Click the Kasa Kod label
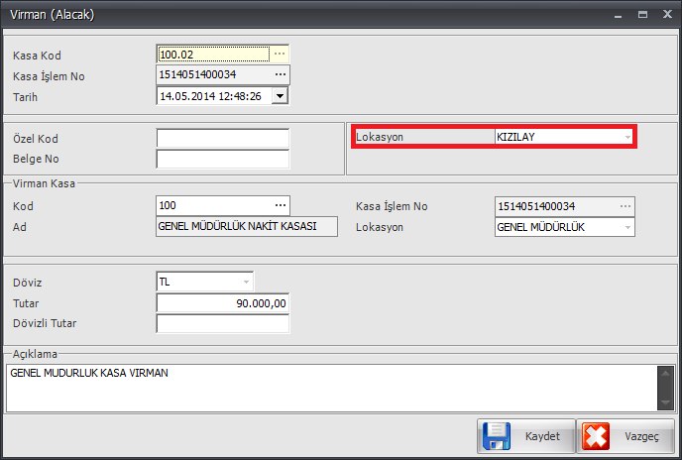Screen dimensions: 682x460 tap(37, 56)
